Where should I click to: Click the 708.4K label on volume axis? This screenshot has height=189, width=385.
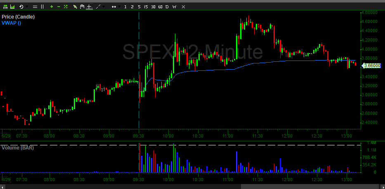click(370, 157)
